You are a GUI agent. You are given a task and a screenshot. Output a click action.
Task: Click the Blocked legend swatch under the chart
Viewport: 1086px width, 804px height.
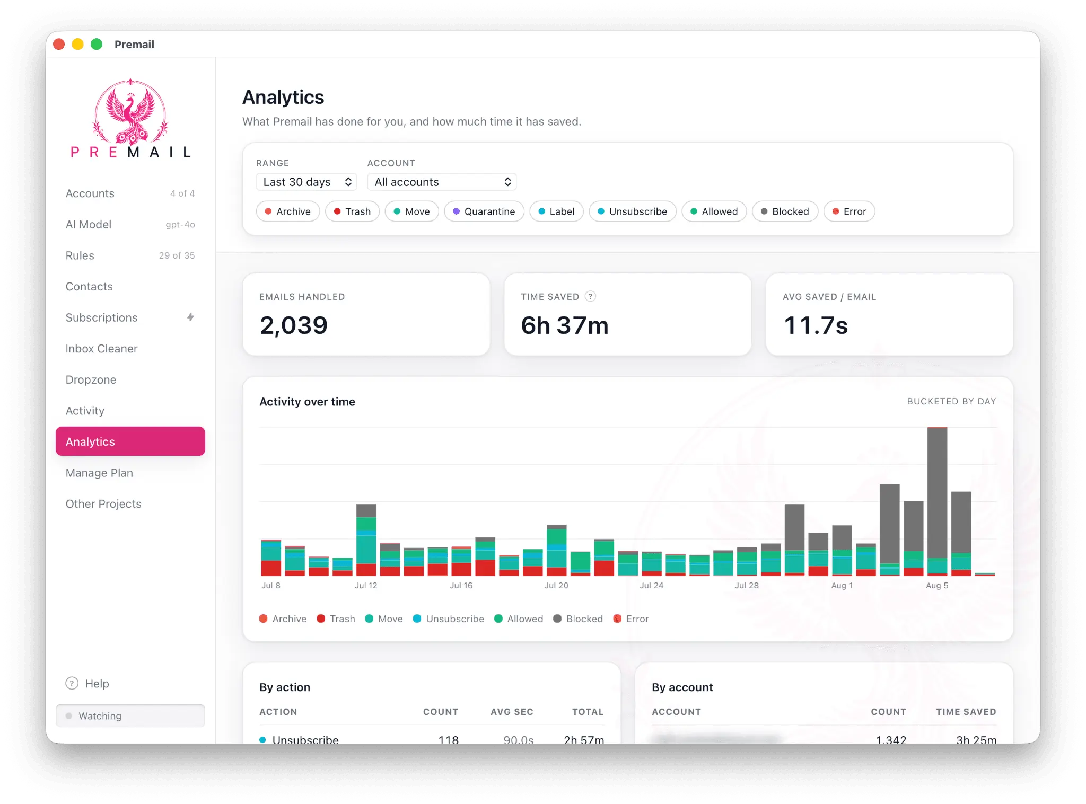coord(557,619)
